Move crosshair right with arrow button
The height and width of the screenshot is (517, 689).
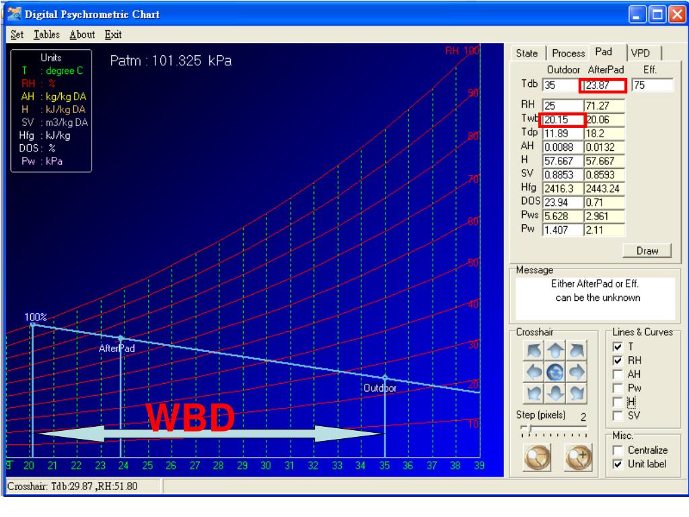pyautogui.click(x=577, y=372)
